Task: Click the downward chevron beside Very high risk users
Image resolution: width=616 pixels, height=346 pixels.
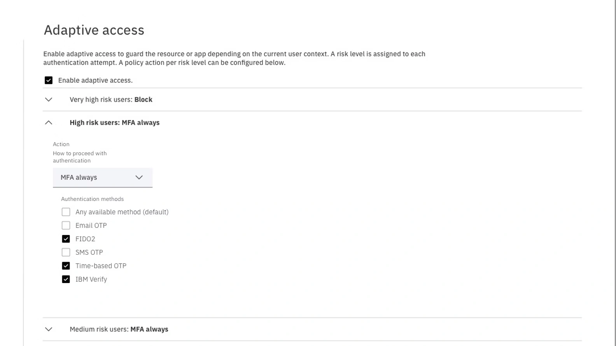Action: 49,99
